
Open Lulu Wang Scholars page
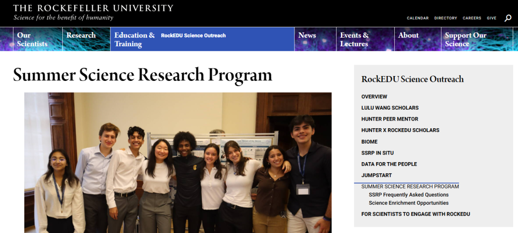(390, 108)
